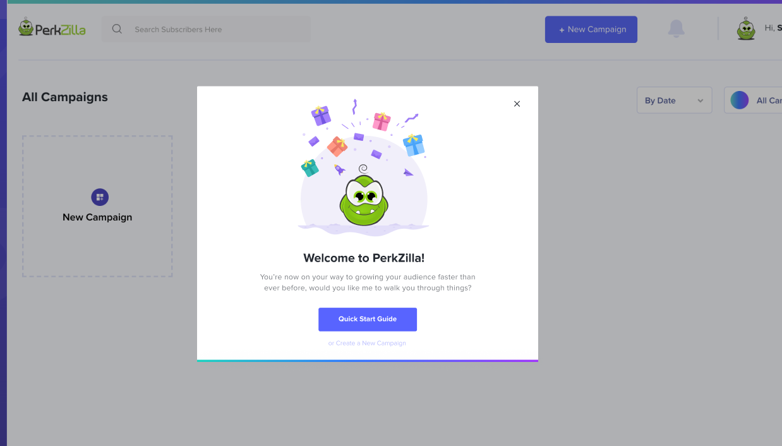Open the All Campaigns filter dropdown
This screenshot has height=446, width=782.
(x=753, y=100)
